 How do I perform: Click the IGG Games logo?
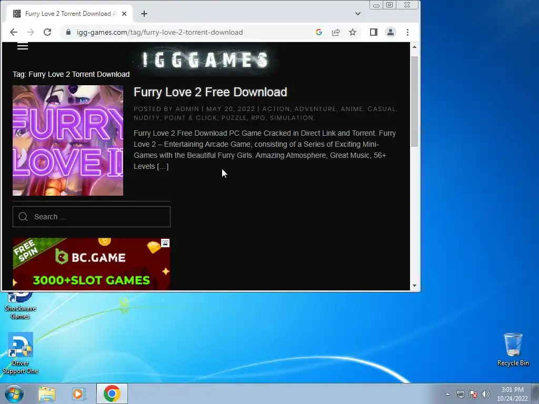(206, 60)
